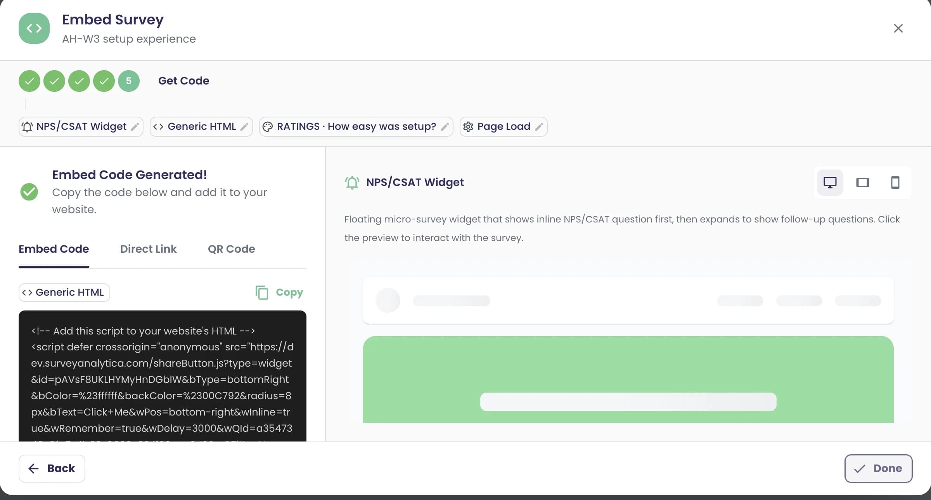Click the green preview survey area
Screen dimensions: 931x500
[628, 379]
